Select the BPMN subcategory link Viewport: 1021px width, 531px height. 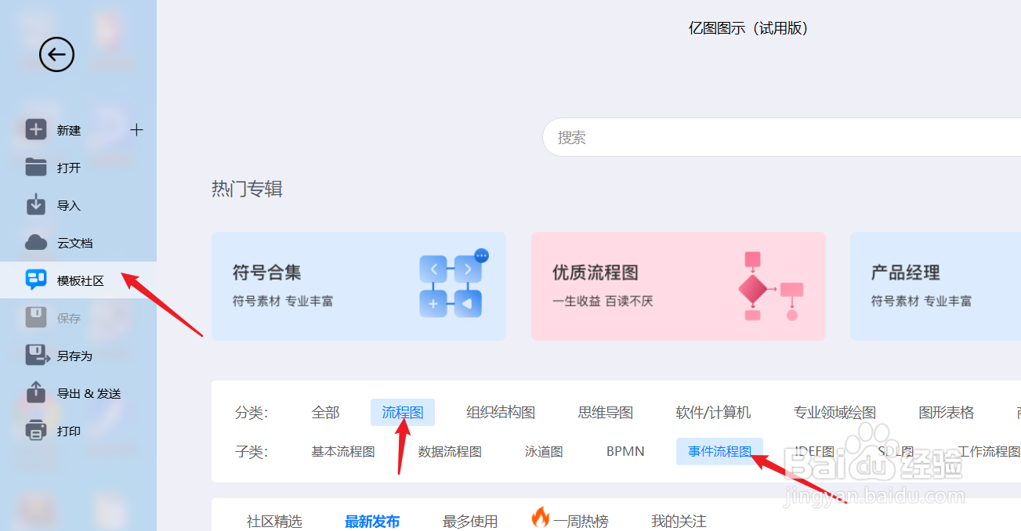pos(625,451)
